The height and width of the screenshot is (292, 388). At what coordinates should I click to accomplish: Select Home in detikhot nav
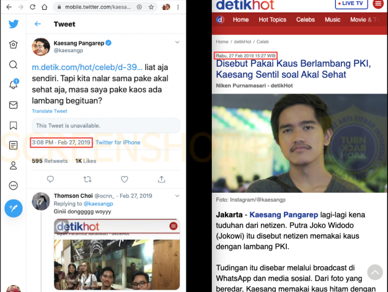241,20
